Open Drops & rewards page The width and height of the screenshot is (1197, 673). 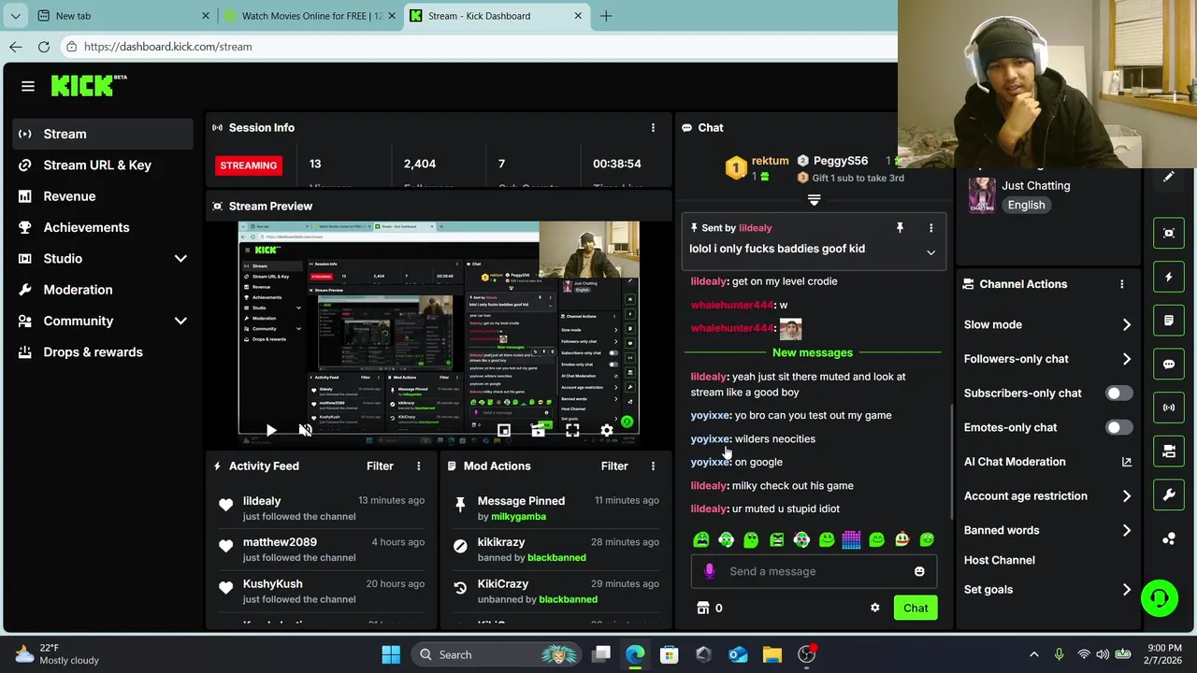pos(103,352)
